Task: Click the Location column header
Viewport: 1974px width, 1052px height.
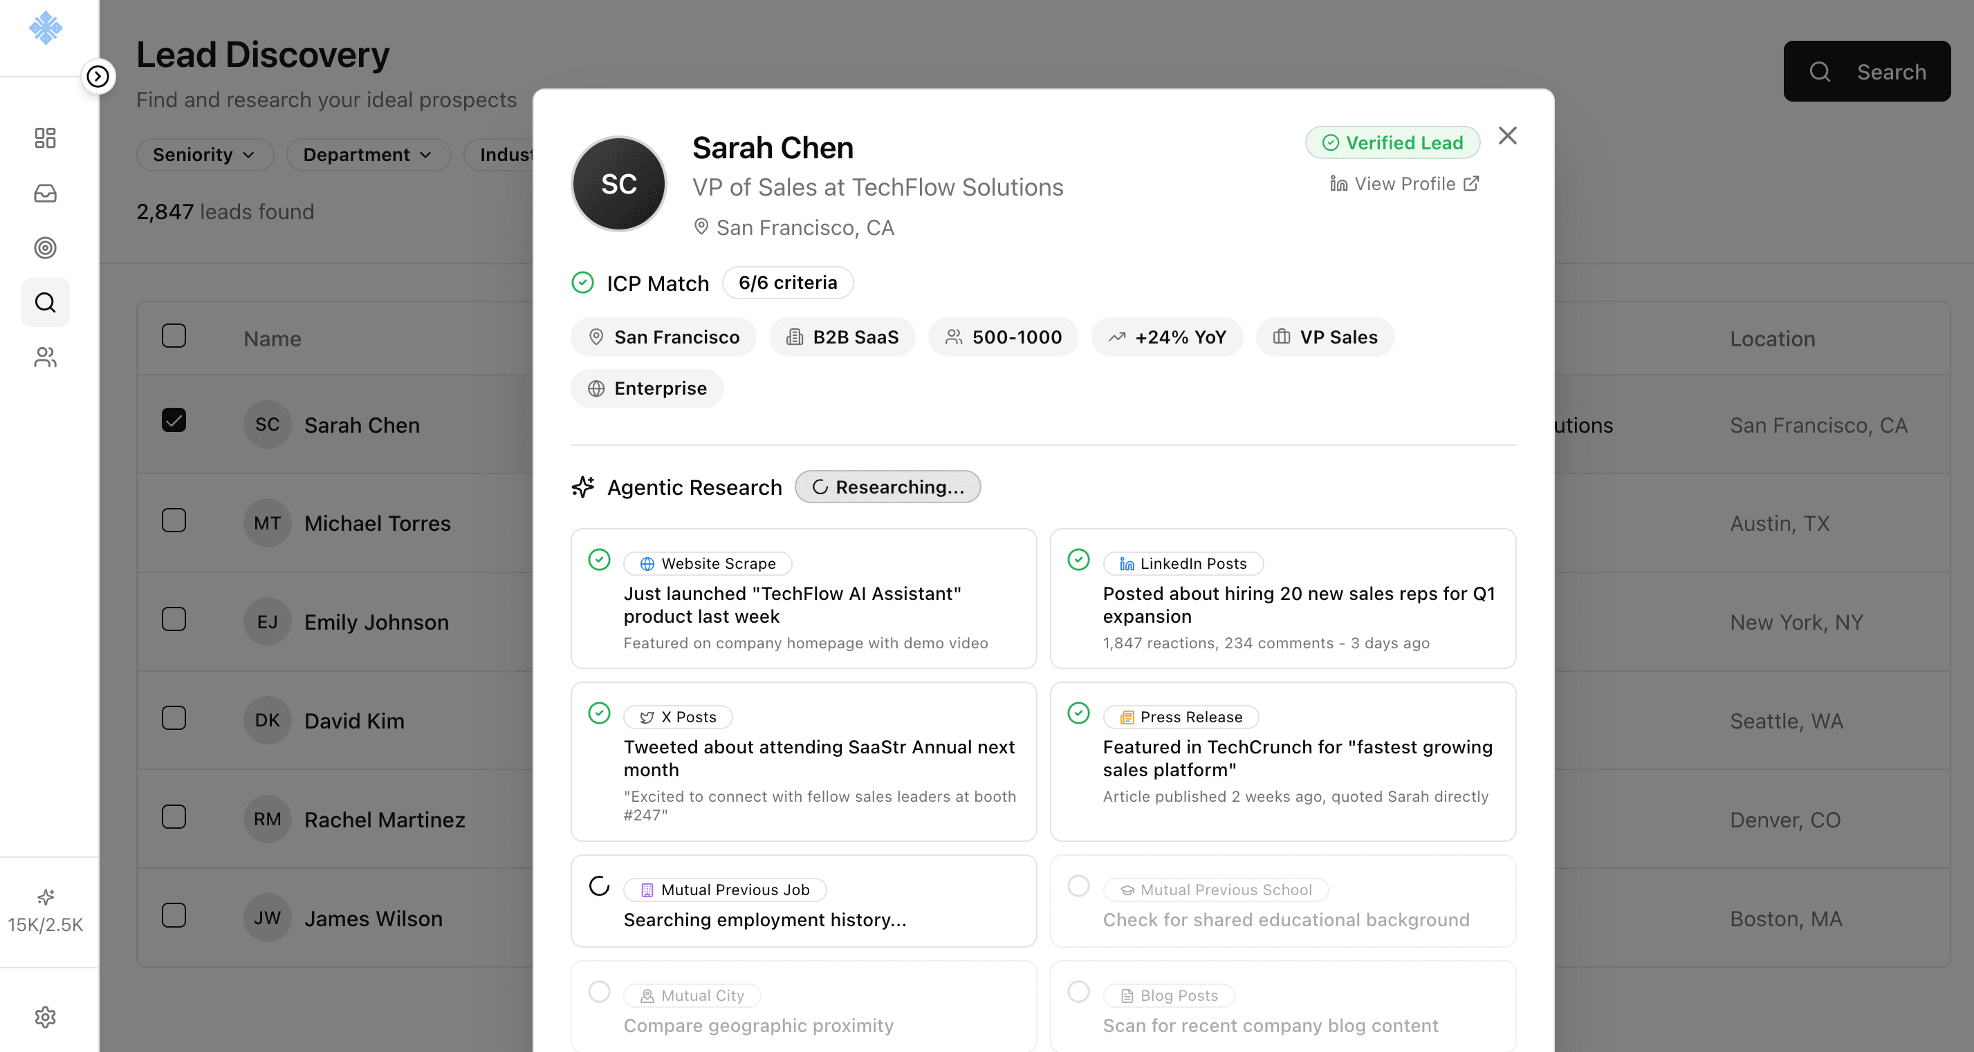Action: (x=1773, y=339)
